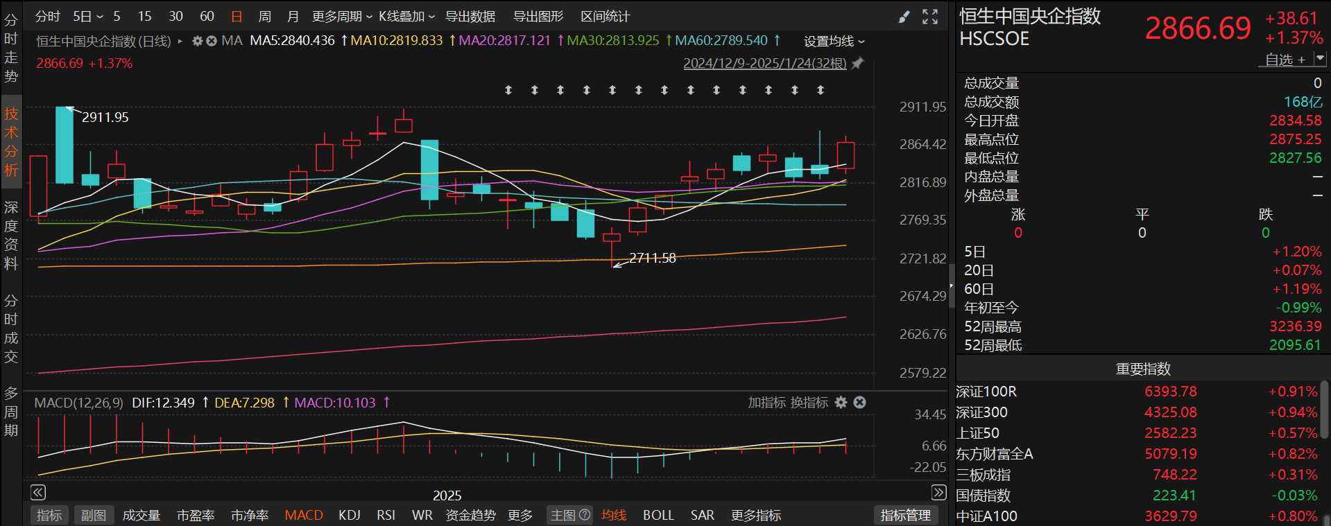Expand arrow after 恒生中国央企指数(日线)
This screenshot has height=526, width=1331.
180,41
